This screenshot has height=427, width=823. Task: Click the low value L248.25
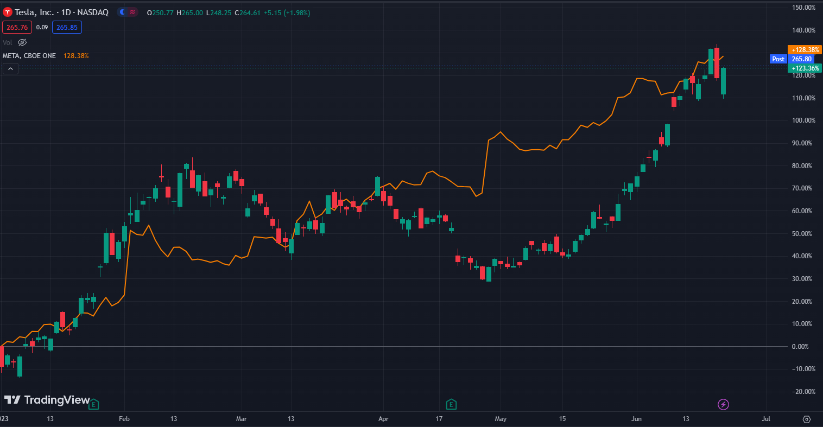[x=219, y=12]
